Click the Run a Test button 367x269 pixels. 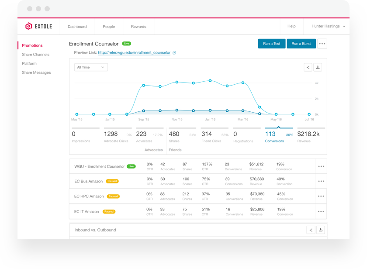271,44
